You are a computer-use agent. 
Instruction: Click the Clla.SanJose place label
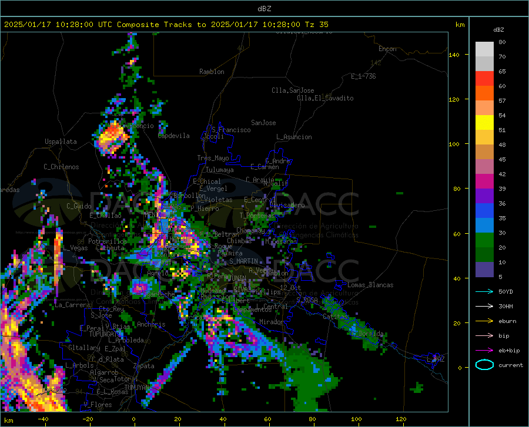coord(293,90)
